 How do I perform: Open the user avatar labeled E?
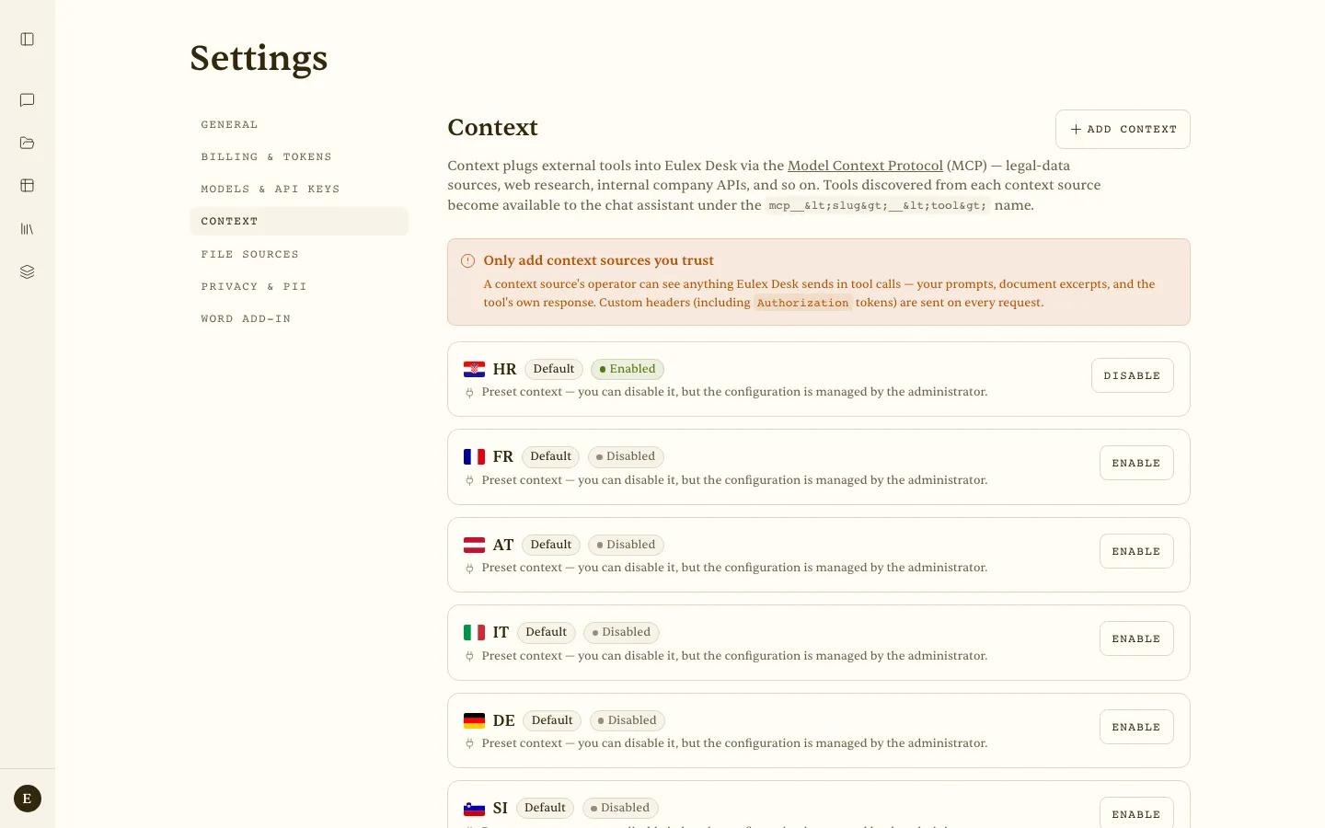(x=28, y=799)
